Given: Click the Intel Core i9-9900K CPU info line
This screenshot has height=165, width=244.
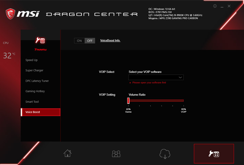Looking at the screenshot, I should pos(175,15).
